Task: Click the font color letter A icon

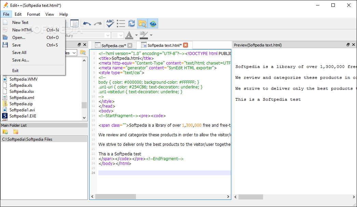Action: point(129,35)
